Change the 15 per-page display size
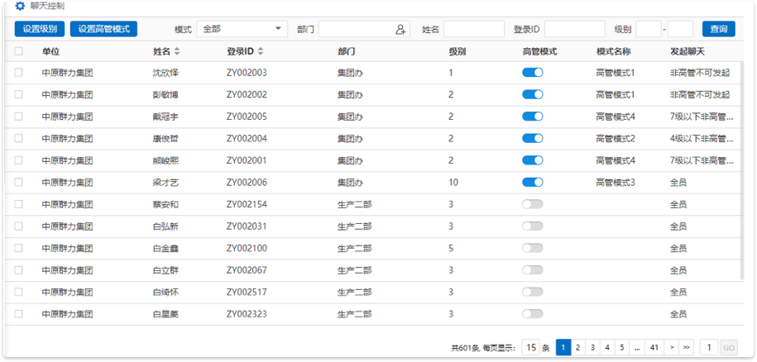Screen dimensions: 757x362 tap(530, 348)
